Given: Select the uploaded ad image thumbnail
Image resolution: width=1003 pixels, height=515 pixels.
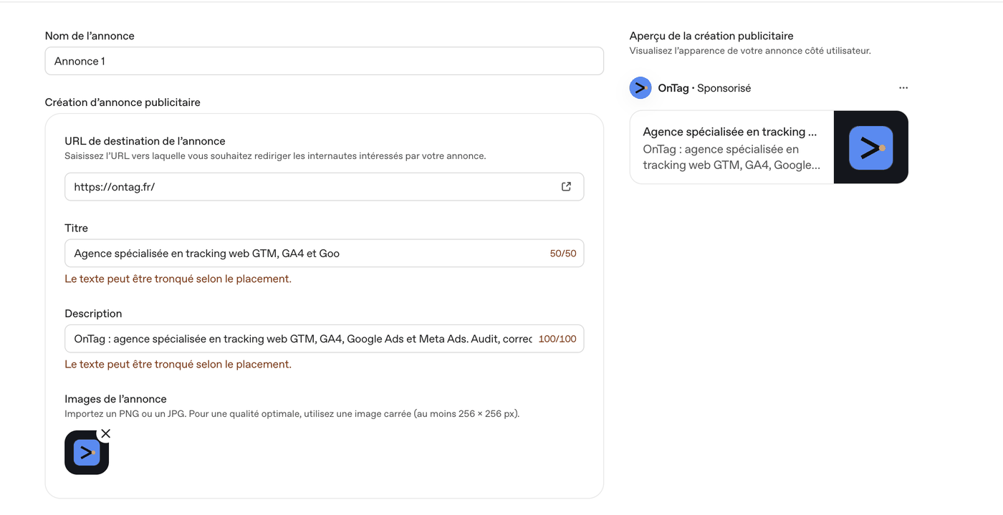Looking at the screenshot, I should coord(87,453).
